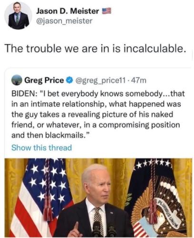194x238 pixels.
Task: Click the American flag emoji beside Meister's name
Action: [107, 11]
